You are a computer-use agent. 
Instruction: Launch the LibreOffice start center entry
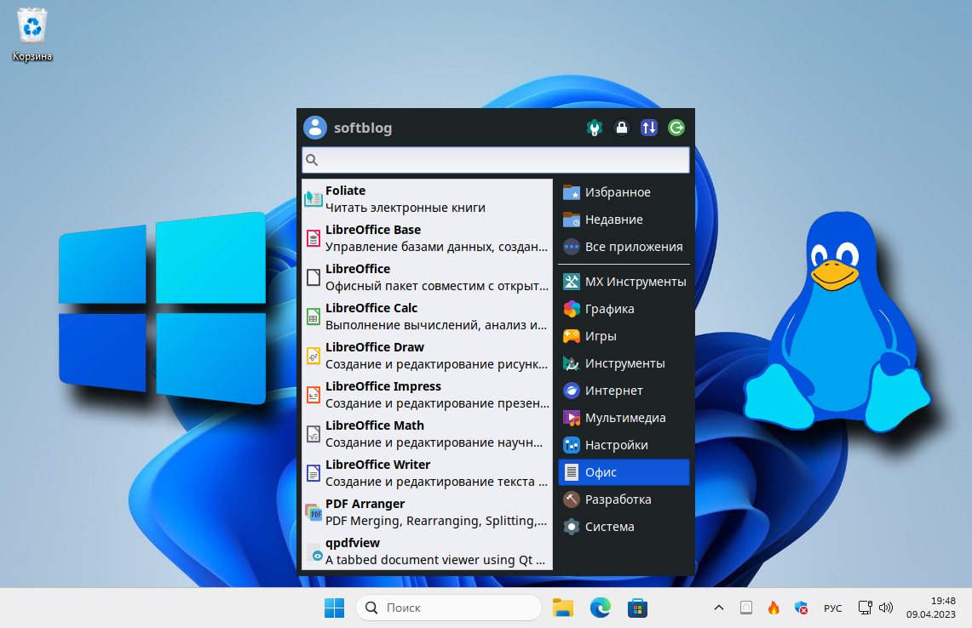pyautogui.click(x=427, y=277)
